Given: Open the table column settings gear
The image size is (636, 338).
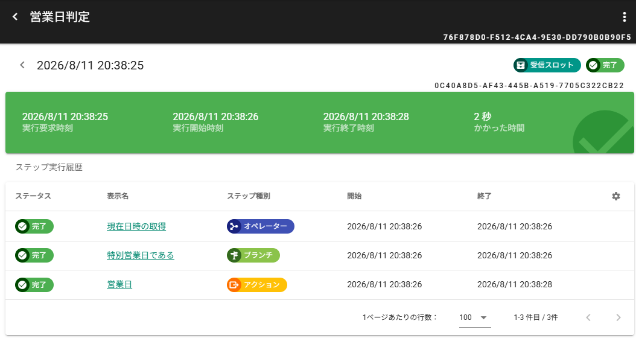Looking at the screenshot, I should click(615, 196).
